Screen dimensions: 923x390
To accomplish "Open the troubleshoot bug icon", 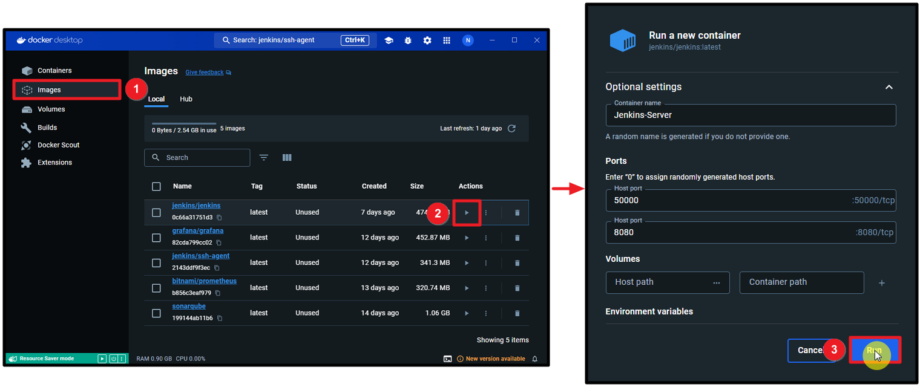I will pos(408,41).
